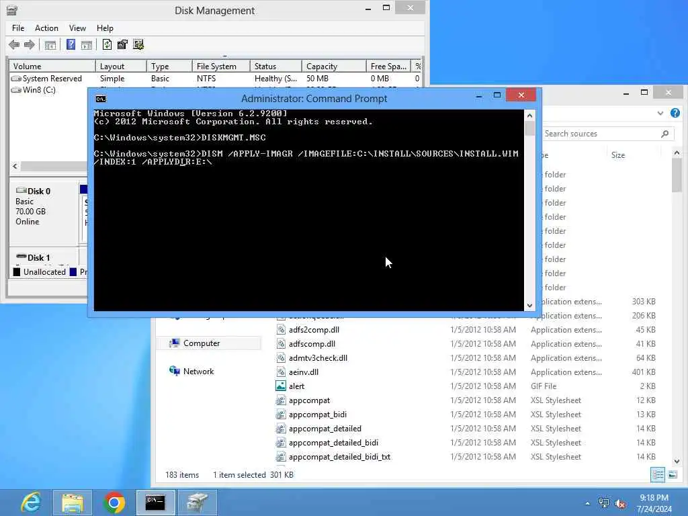Screen dimensions: 688x516
Task: Click the muted volume tray icon
Action: point(620,503)
